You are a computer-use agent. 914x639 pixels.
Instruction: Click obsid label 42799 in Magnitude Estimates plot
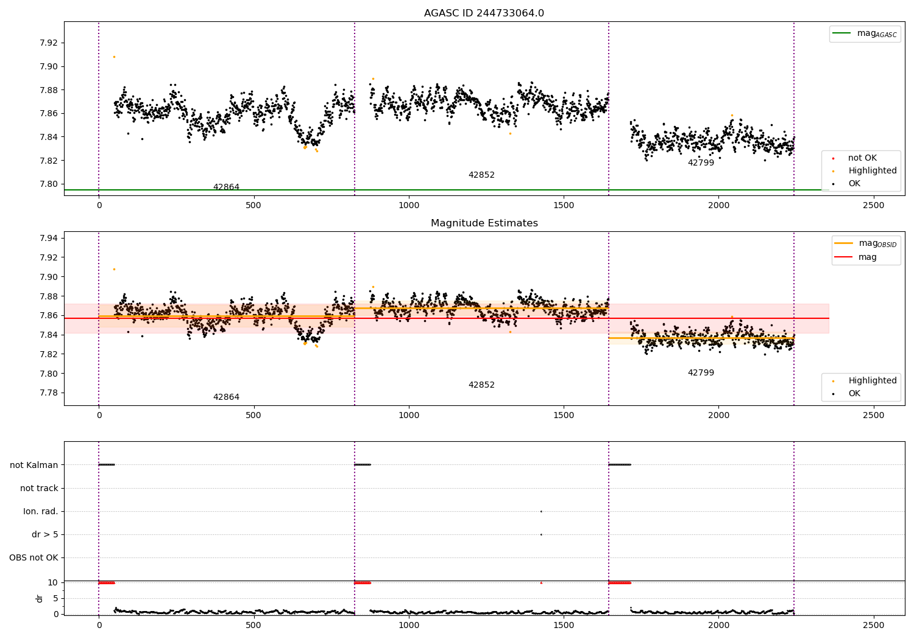click(x=701, y=373)
